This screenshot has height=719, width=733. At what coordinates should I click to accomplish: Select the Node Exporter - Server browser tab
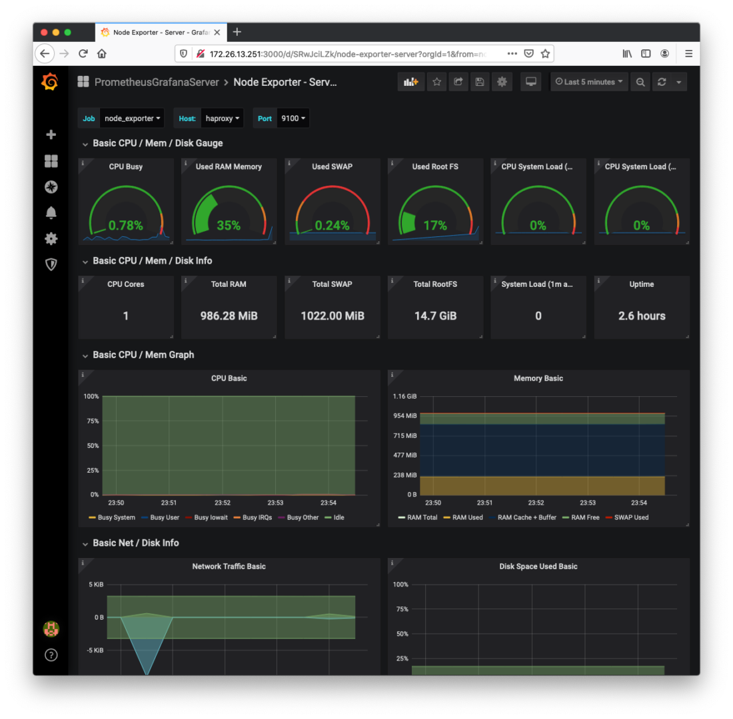point(160,31)
